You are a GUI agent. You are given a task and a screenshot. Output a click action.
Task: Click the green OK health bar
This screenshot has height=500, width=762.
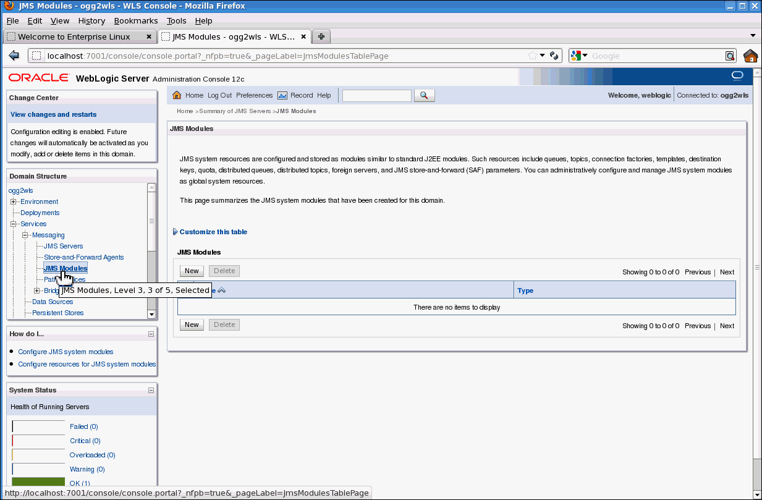[x=38, y=482]
